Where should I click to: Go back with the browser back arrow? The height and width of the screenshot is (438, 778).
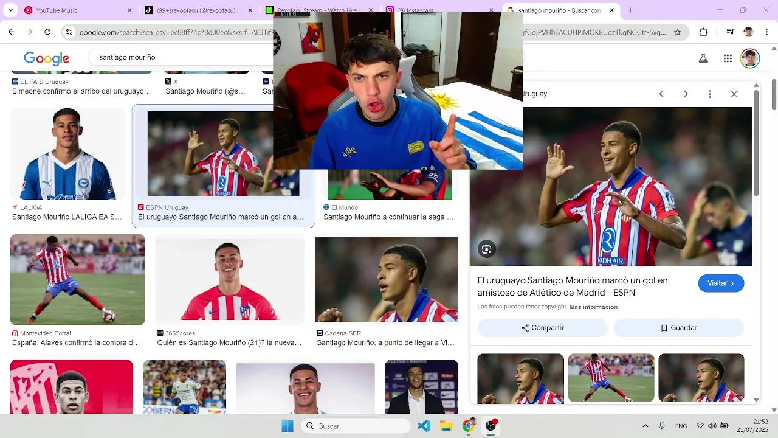point(12,32)
